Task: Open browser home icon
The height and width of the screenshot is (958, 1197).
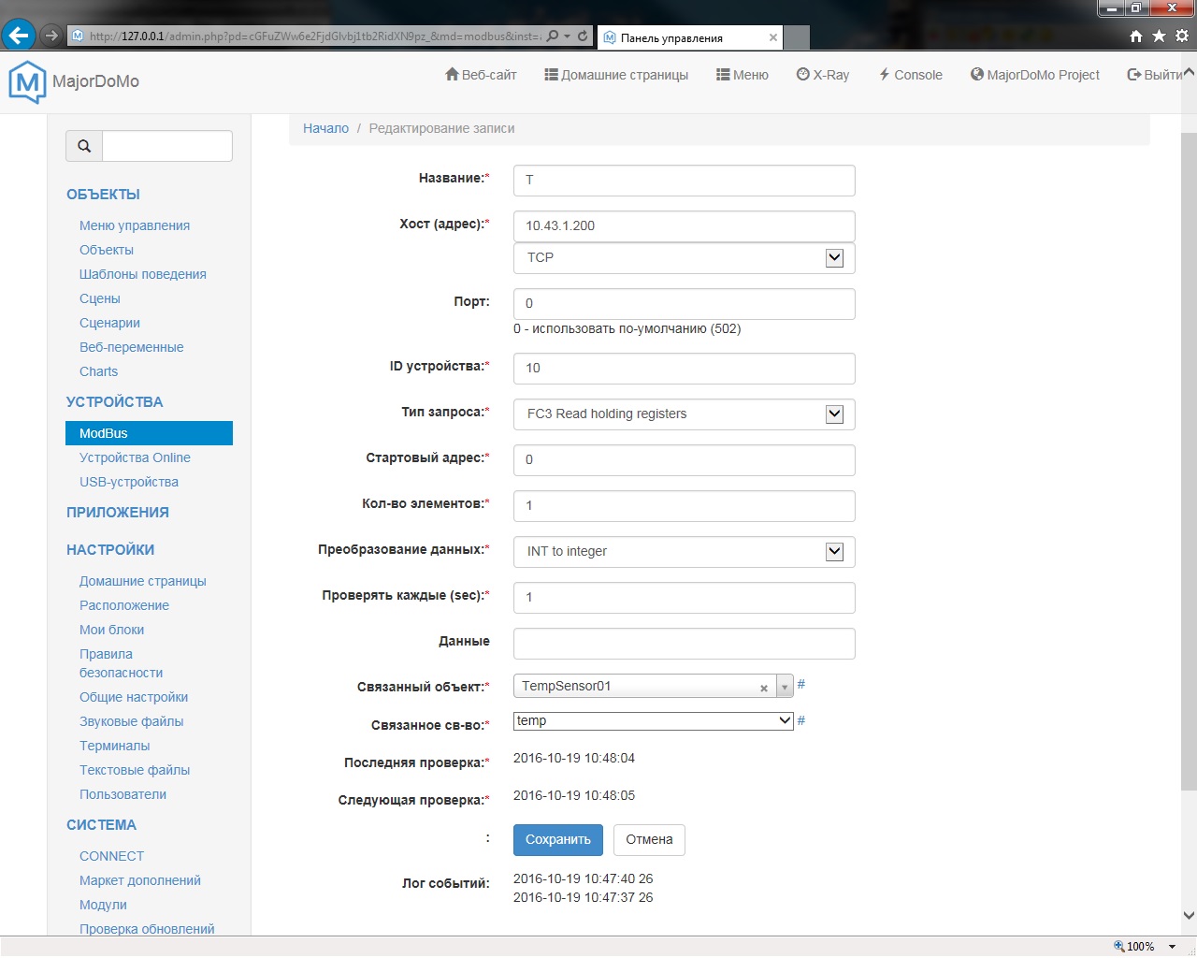Action: [1136, 36]
